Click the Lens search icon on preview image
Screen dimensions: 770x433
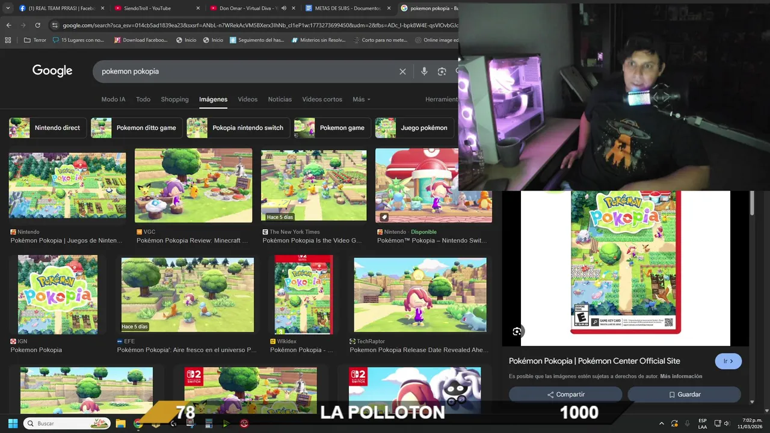click(517, 331)
